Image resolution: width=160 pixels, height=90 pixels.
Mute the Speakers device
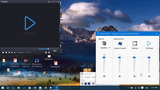[x=104, y=76]
